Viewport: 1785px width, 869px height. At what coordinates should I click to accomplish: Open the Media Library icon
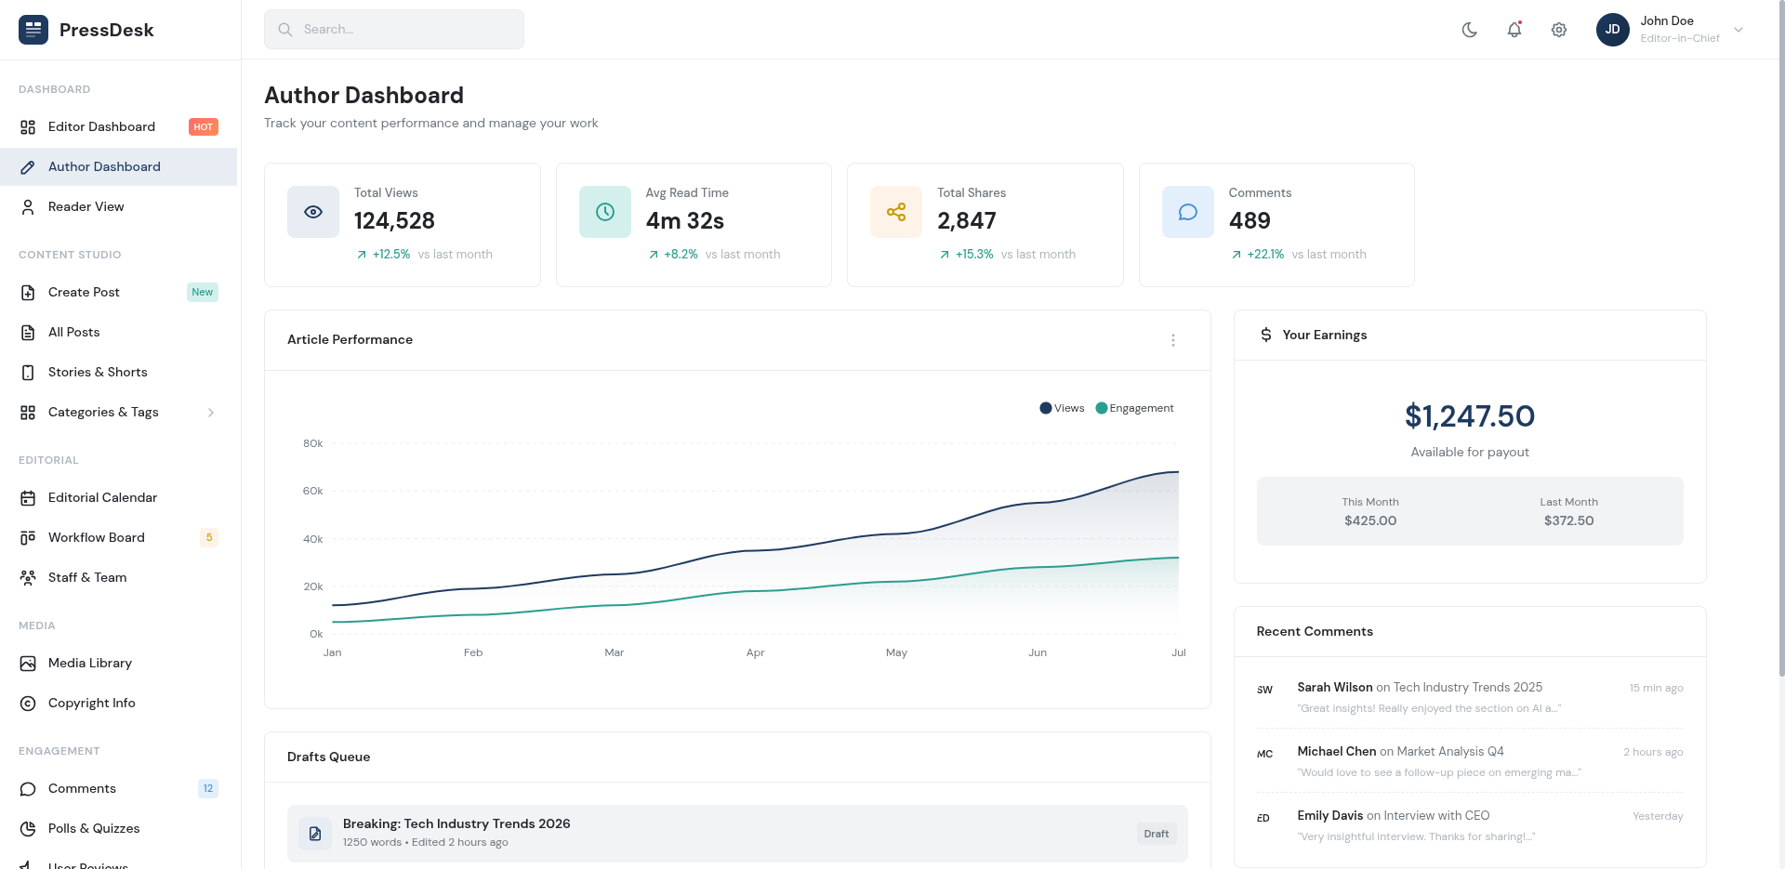coord(28,663)
